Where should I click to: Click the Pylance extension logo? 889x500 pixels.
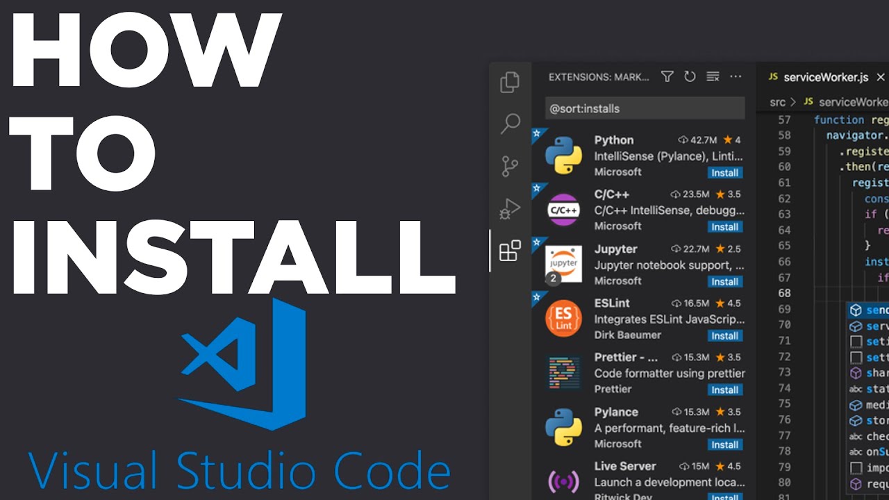tap(563, 427)
